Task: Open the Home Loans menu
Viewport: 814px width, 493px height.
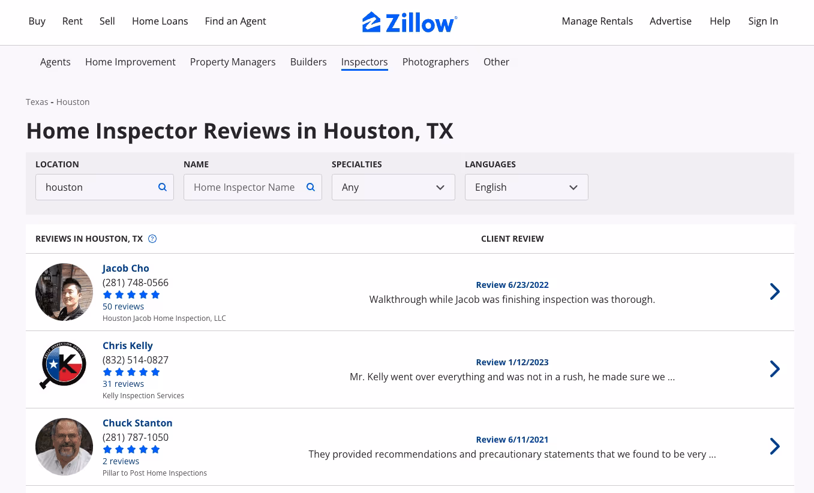Action: pos(160,21)
